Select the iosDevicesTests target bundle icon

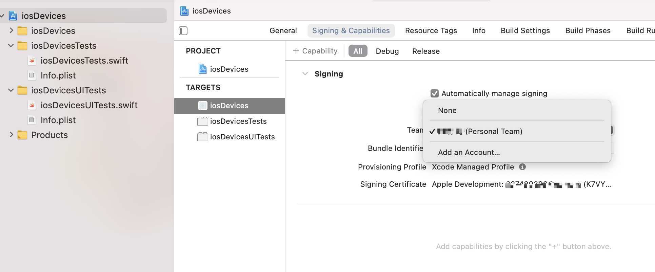click(202, 121)
